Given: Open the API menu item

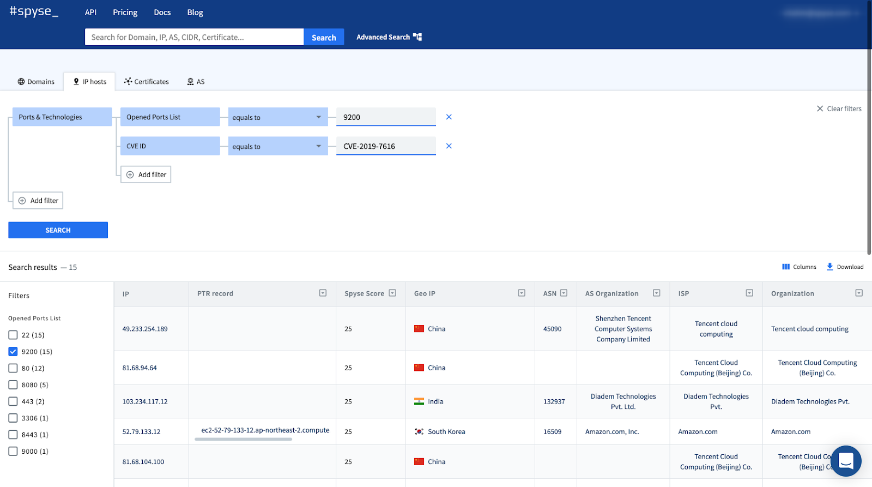Looking at the screenshot, I should 90,13.
